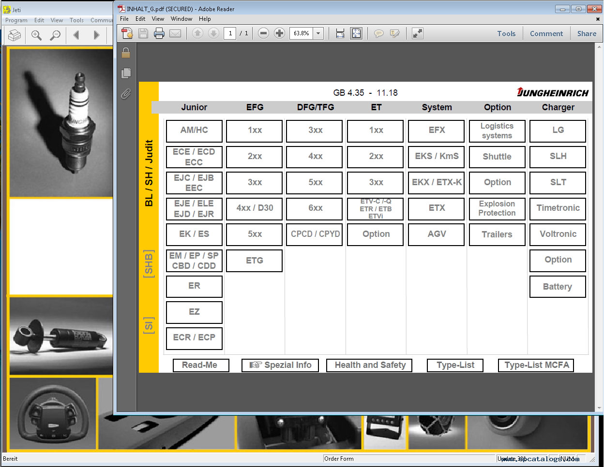Select the Battery button

click(558, 287)
